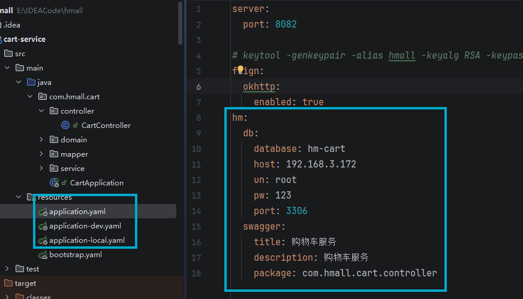The height and width of the screenshot is (299, 523).
Task: Click the port value 3306
Action: pyautogui.click(x=296, y=211)
